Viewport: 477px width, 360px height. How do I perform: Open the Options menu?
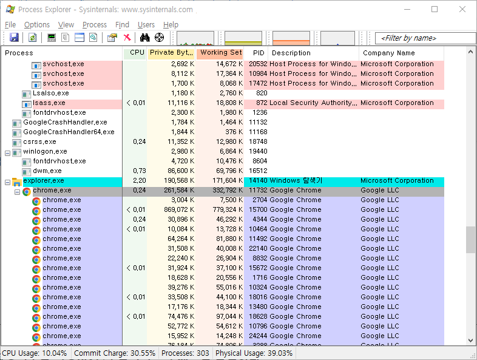(x=37, y=25)
